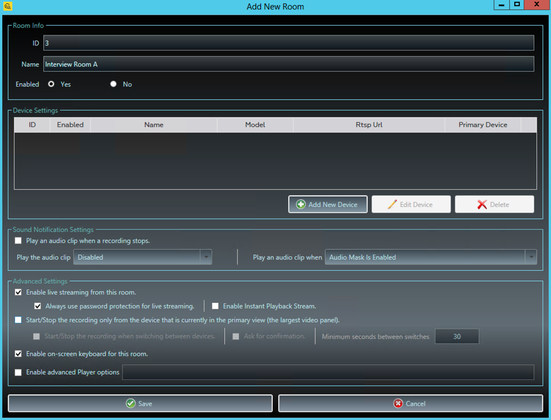The width and height of the screenshot is (551, 420).
Task: Select the No radio button for Enabled
Action: (113, 84)
